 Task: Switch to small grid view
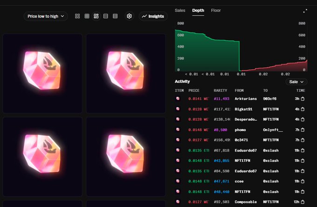pyautogui.click(x=87, y=16)
